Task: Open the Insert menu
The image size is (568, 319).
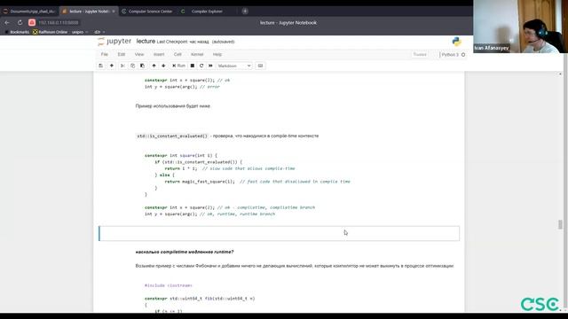Action: (x=159, y=54)
